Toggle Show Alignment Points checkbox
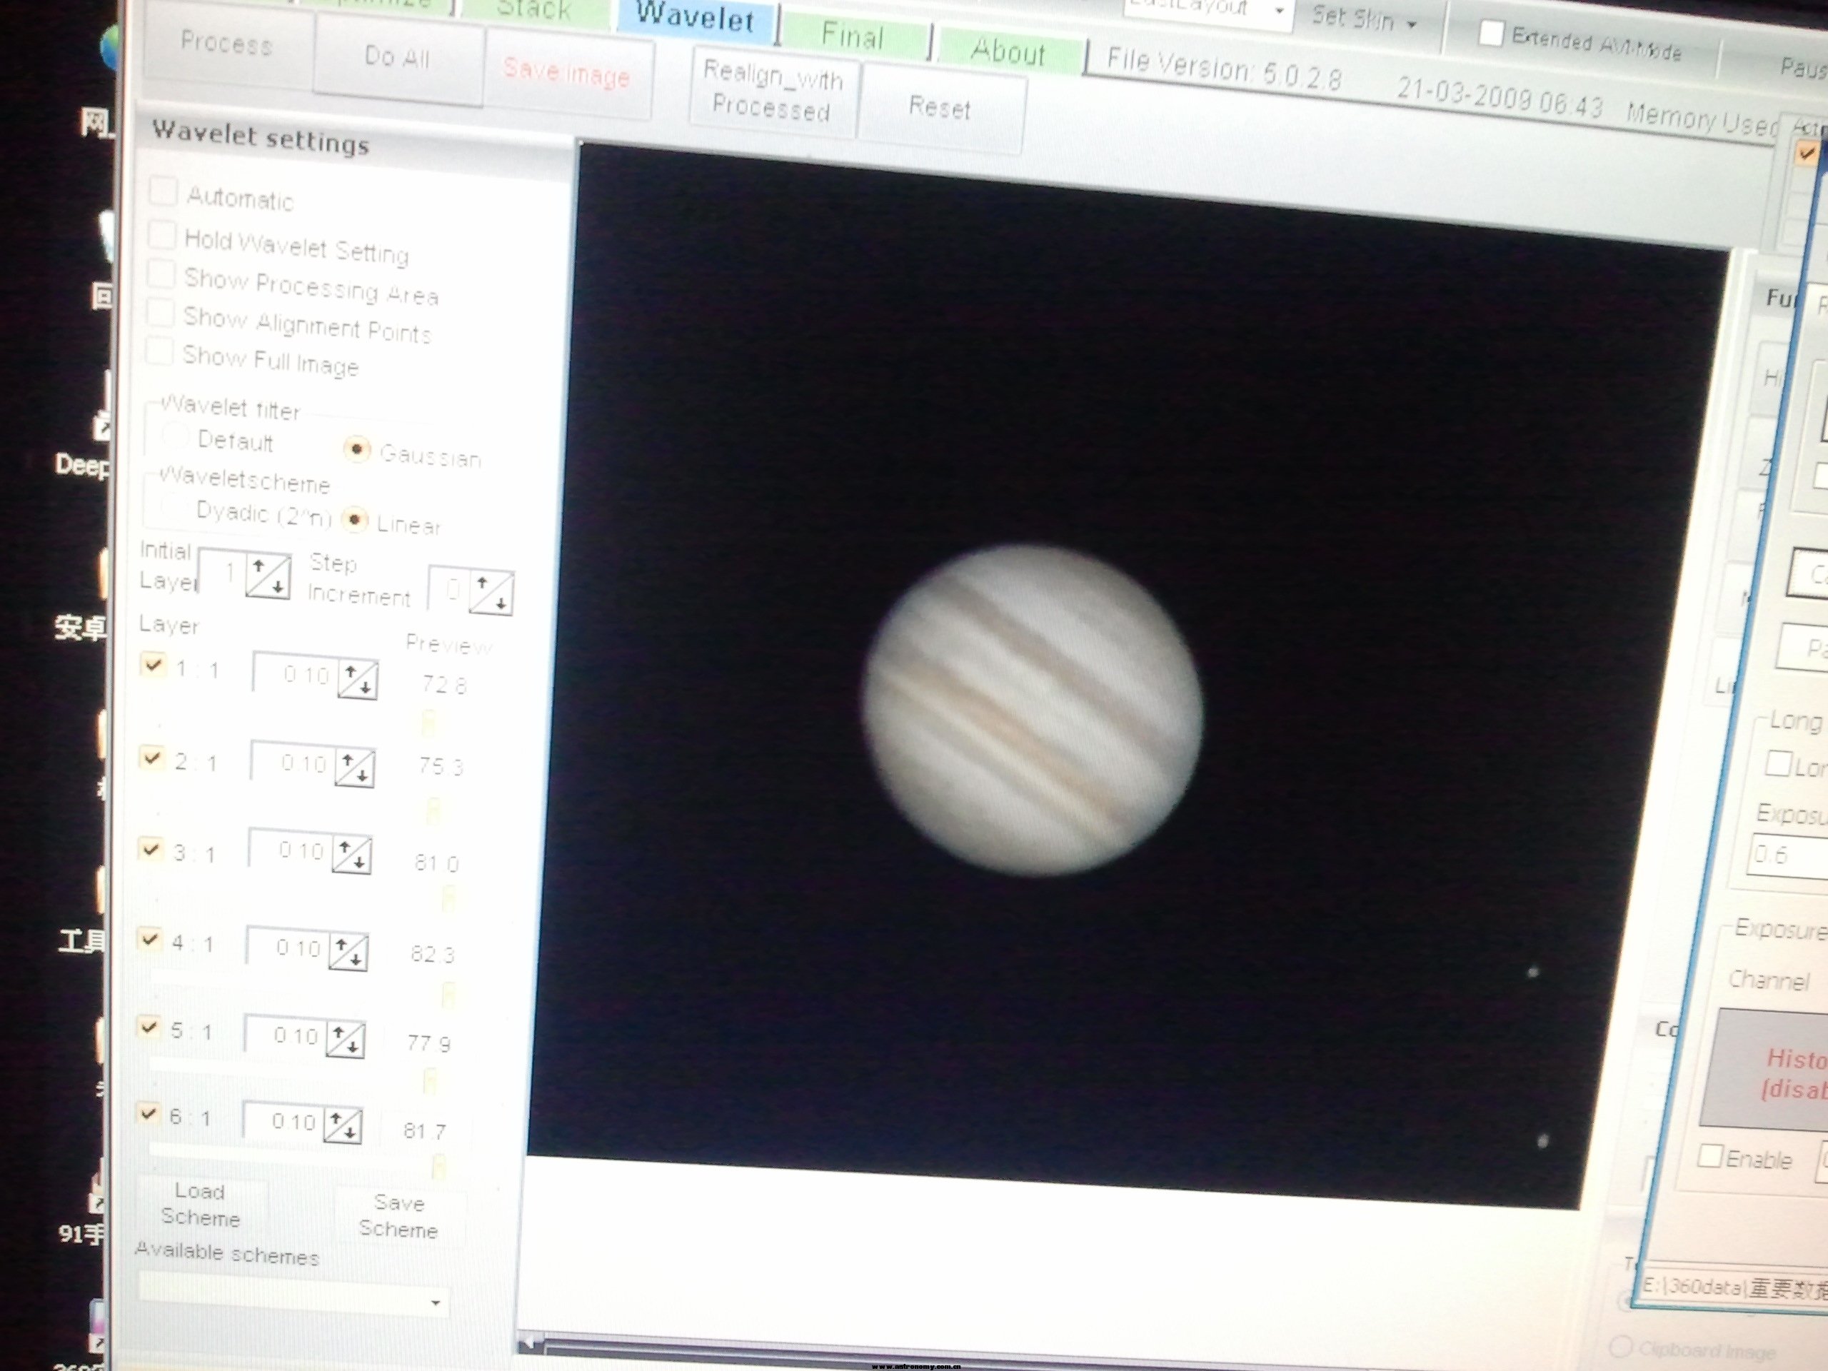 [161, 313]
